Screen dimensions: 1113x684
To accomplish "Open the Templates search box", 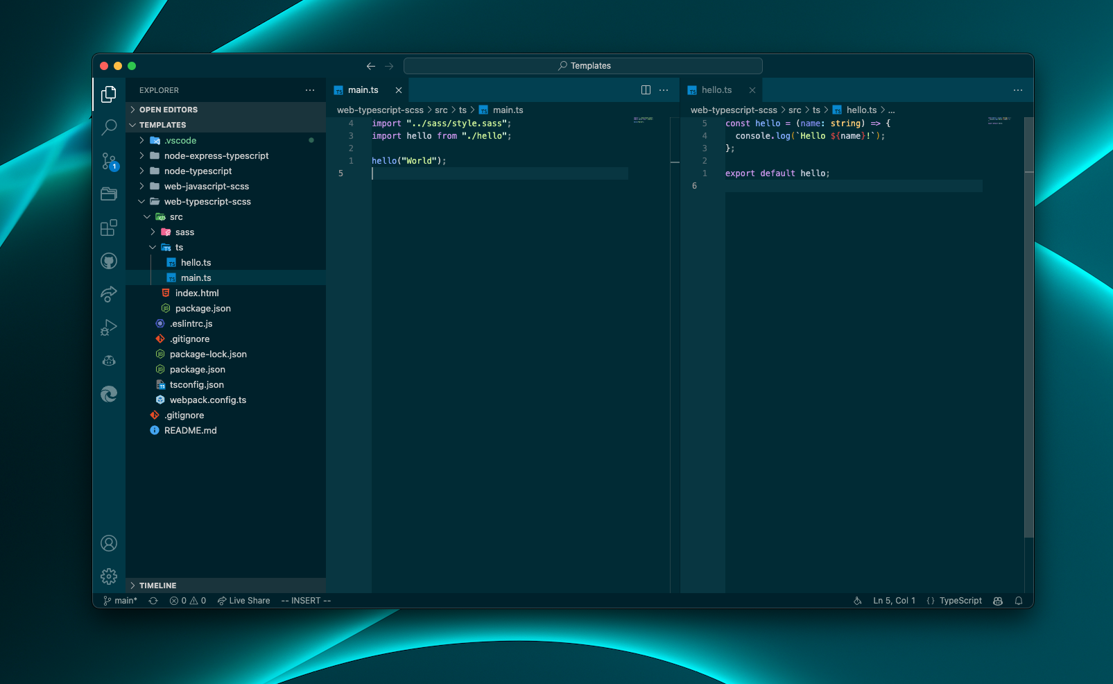I will coord(583,65).
